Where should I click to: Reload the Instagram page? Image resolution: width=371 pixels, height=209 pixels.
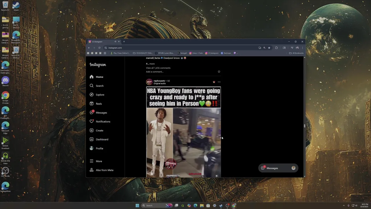[x=99, y=48]
